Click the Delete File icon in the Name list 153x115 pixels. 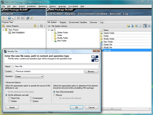coord(101,44)
